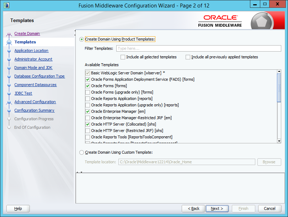288x217 pixels.
Task: Go back with the Back button
Action: point(193,208)
